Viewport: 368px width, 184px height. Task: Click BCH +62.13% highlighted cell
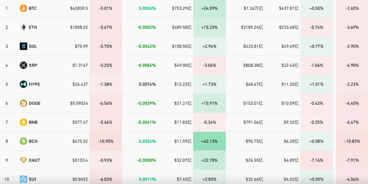click(x=210, y=141)
